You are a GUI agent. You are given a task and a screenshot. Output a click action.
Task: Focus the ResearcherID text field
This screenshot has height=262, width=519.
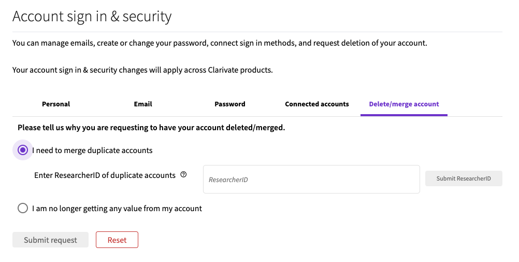(x=311, y=180)
